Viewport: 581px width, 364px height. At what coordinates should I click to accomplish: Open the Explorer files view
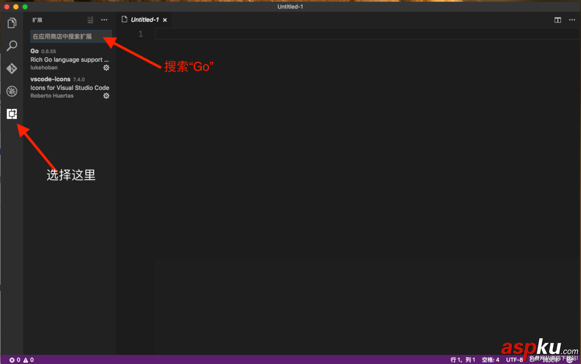12,23
